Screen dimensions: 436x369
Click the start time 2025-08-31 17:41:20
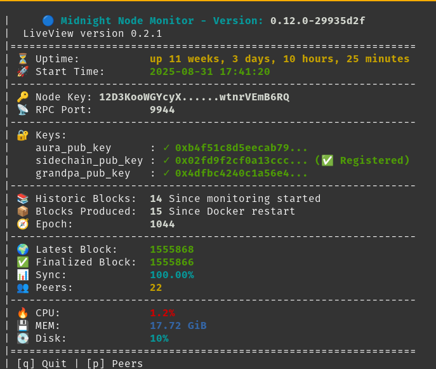tap(210, 72)
